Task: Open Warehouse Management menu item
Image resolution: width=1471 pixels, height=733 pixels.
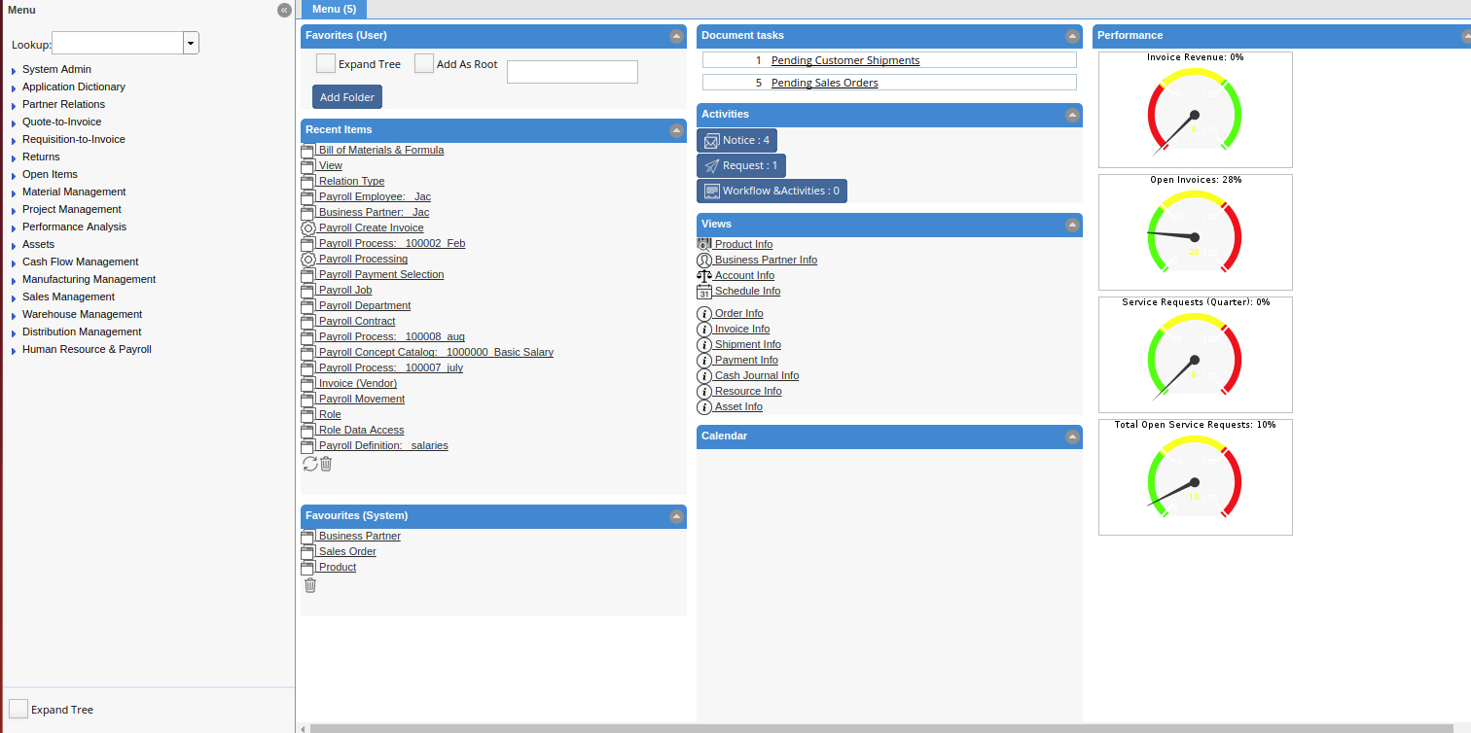Action: click(82, 314)
